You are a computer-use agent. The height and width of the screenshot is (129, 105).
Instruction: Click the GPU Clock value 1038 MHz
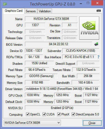33,95
